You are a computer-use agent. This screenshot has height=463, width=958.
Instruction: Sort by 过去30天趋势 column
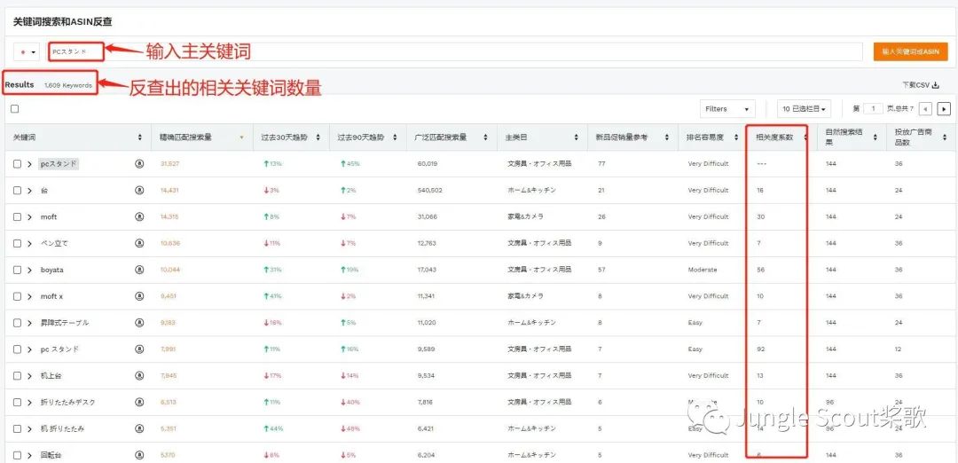pos(318,138)
